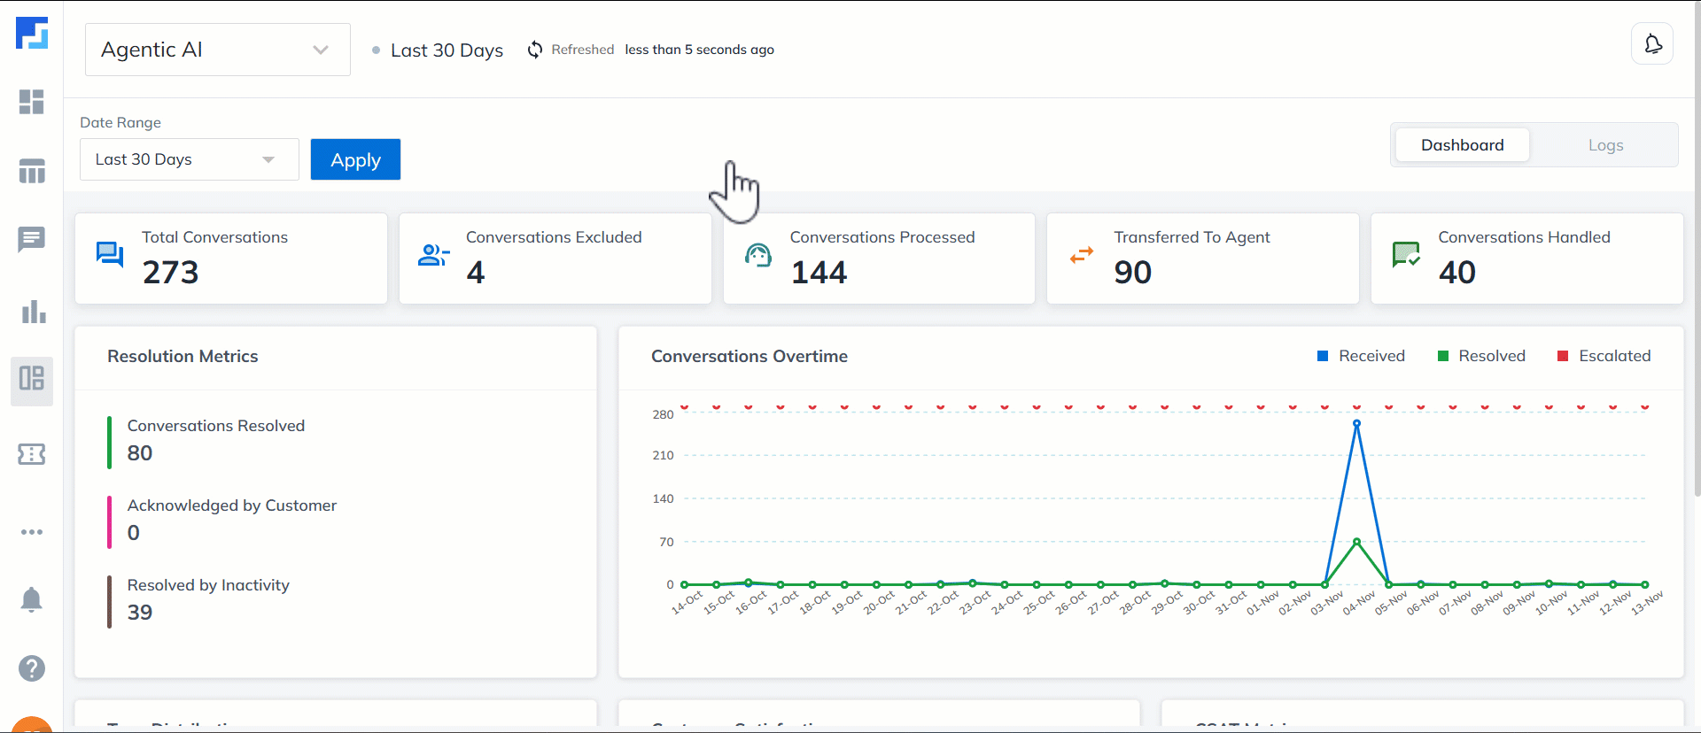
Task: Click the blue Received peak data point
Action: tap(1356, 423)
